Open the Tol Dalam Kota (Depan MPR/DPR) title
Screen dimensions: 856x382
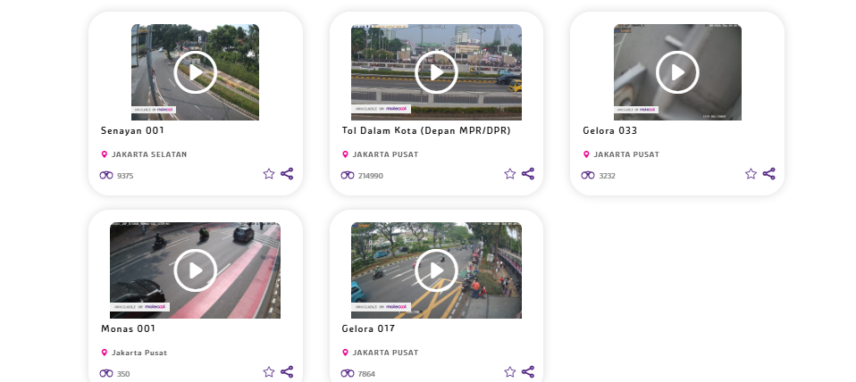[426, 131]
